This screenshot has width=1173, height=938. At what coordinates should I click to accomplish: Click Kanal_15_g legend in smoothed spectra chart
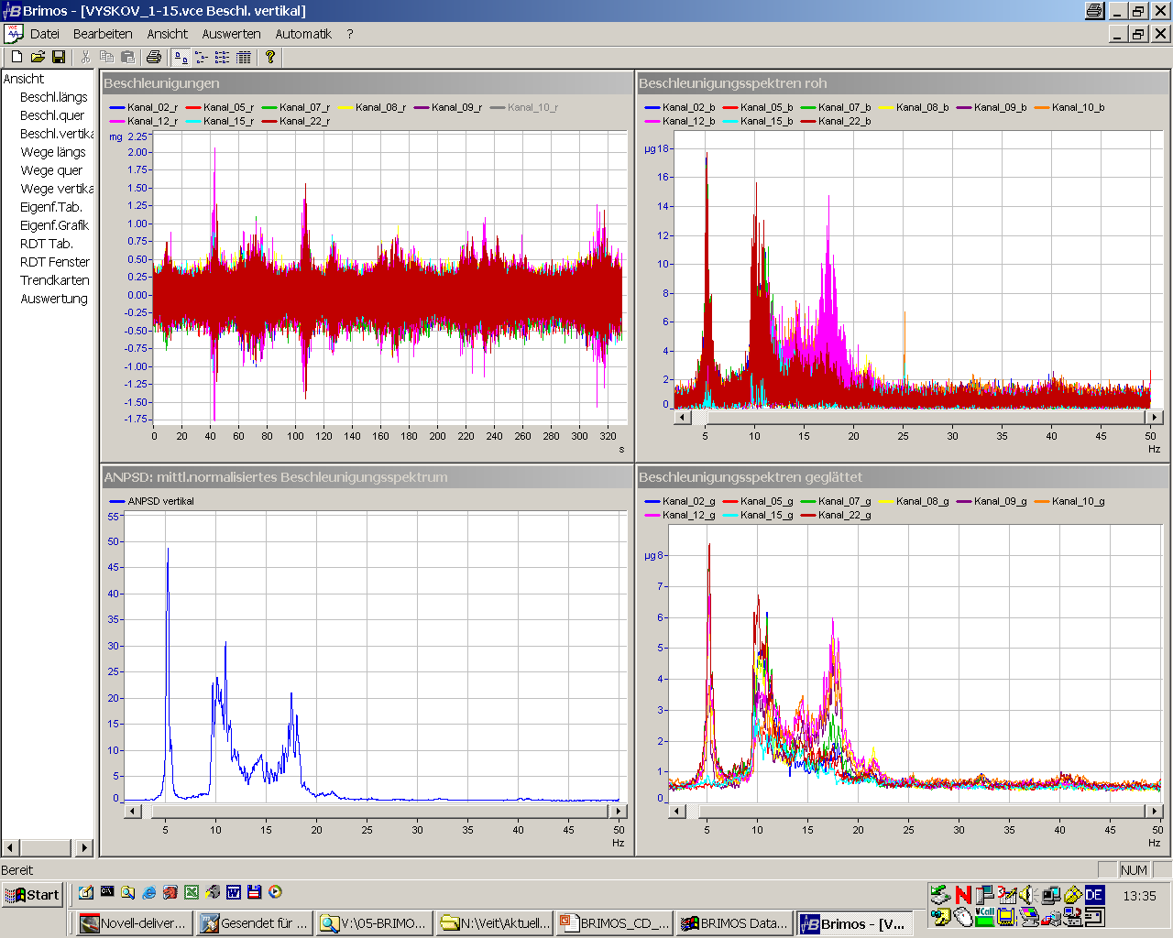point(757,515)
